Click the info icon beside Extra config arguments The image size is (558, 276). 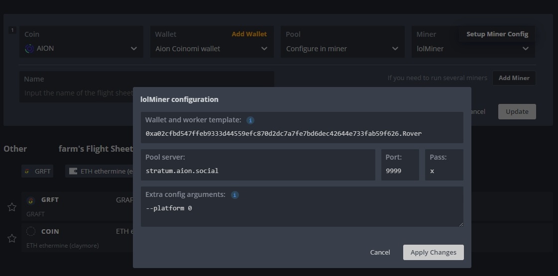point(234,195)
